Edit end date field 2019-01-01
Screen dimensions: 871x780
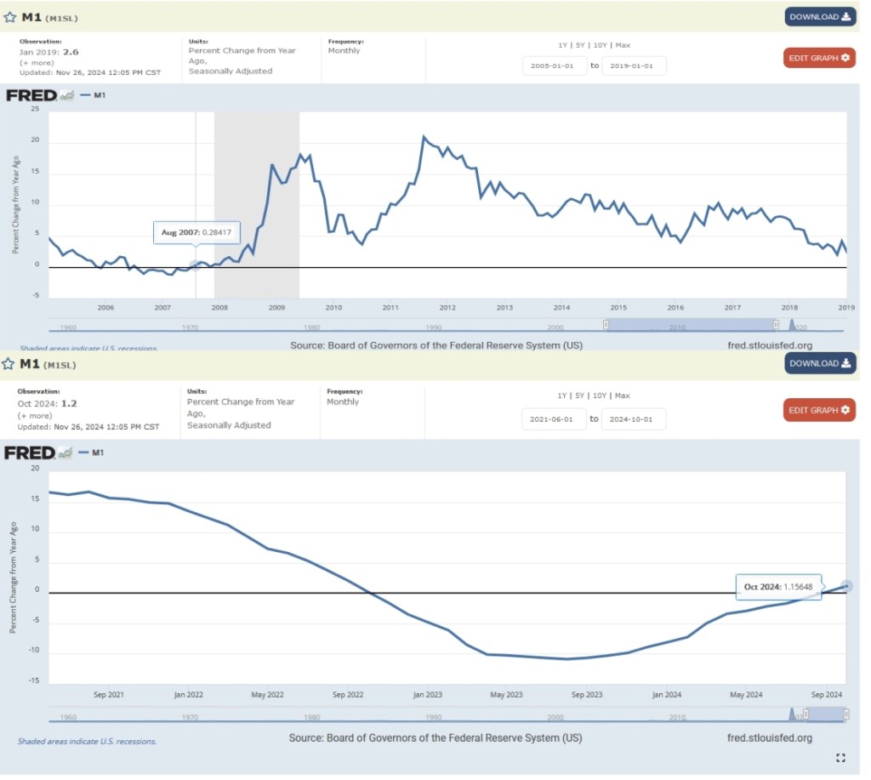tap(634, 65)
